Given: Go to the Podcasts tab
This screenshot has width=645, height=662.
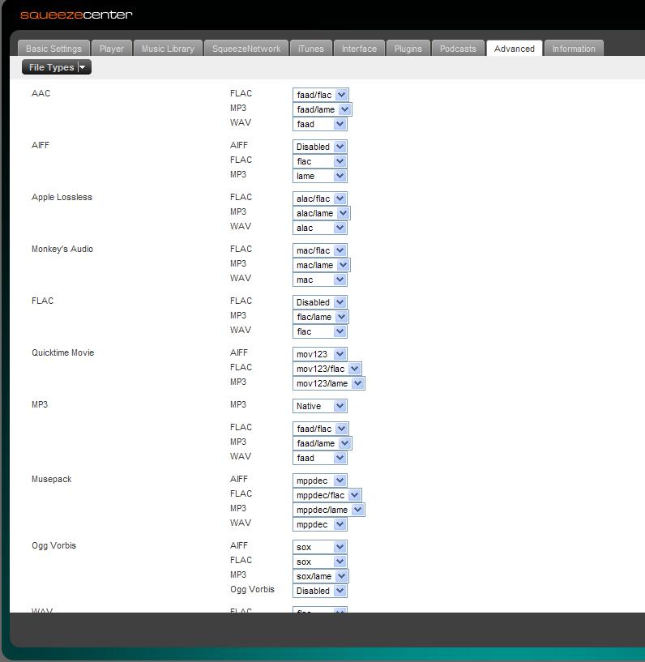Looking at the screenshot, I should [x=458, y=49].
